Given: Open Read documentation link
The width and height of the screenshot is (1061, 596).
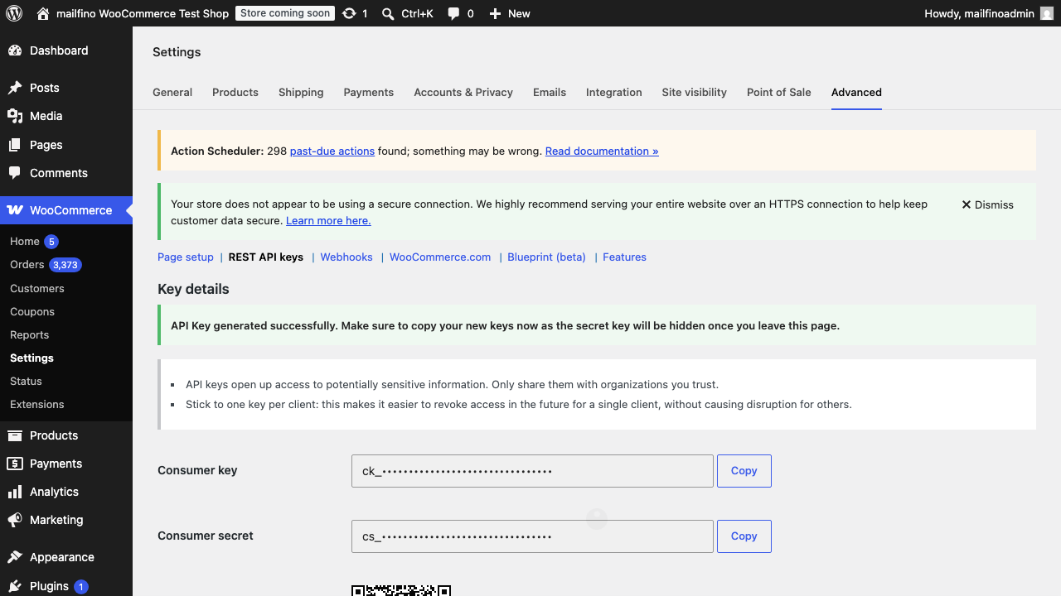Looking at the screenshot, I should [602, 151].
